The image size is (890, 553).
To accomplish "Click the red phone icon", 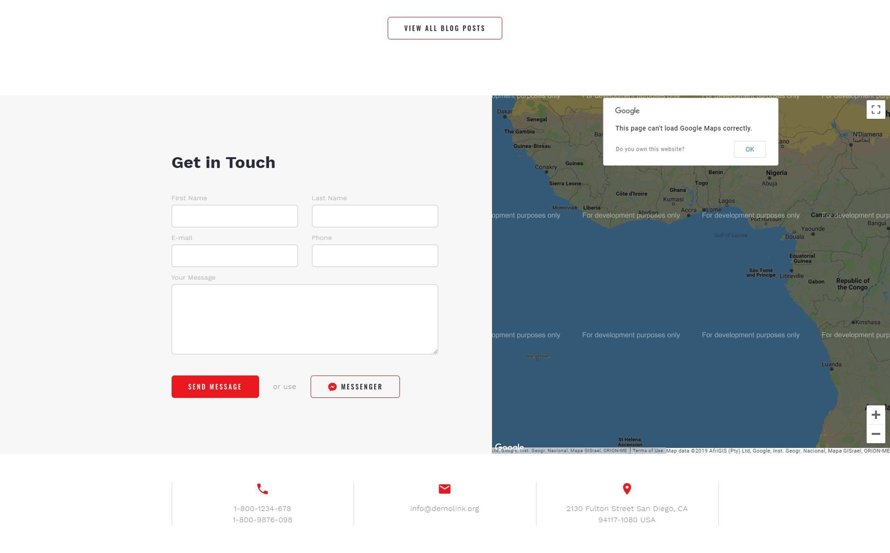I will click(262, 488).
